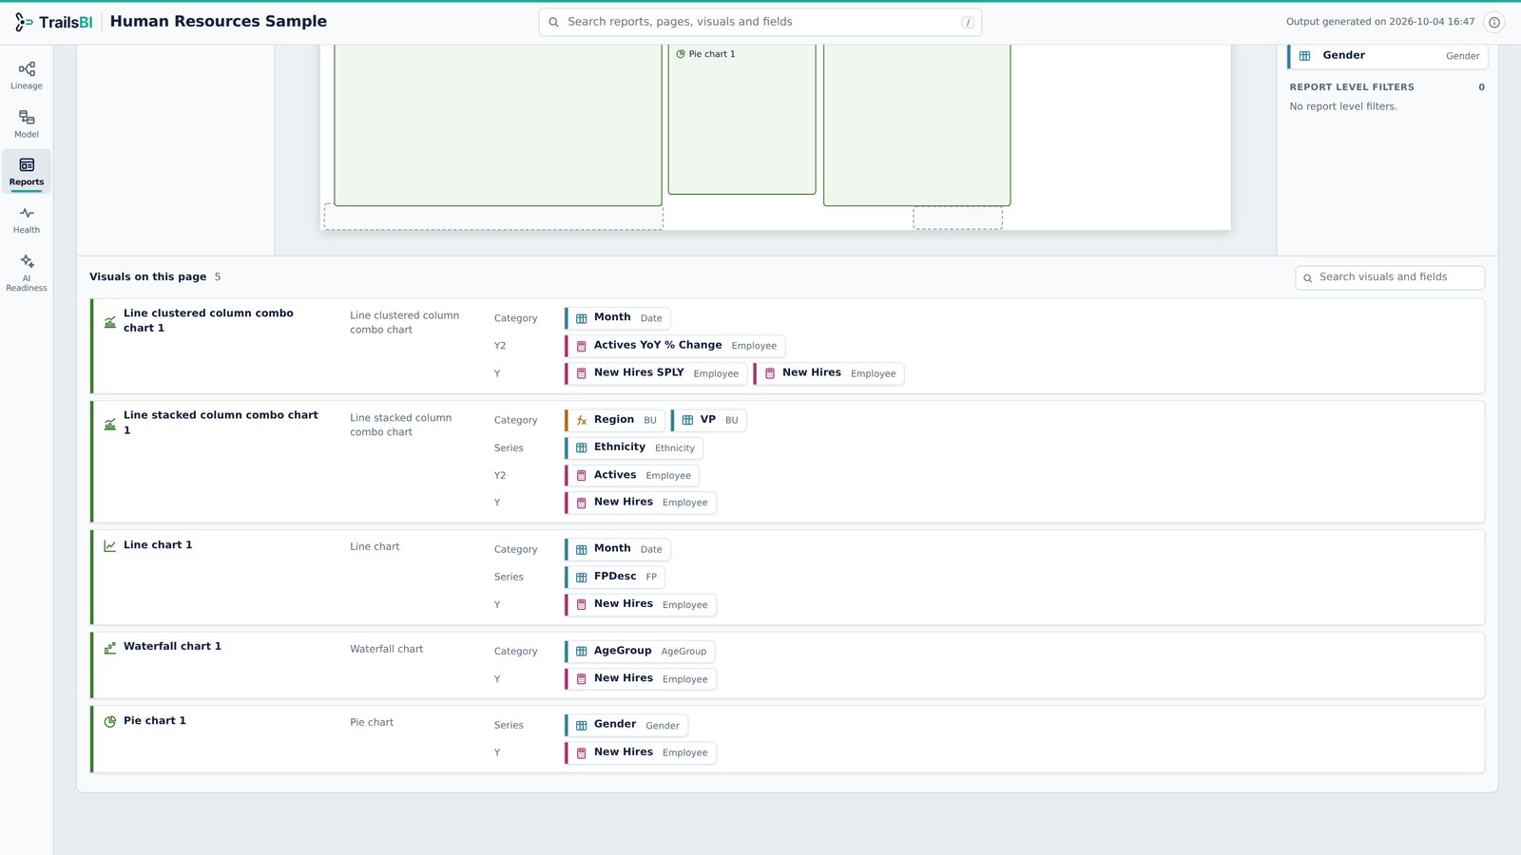Focus the Search visuals and fields box
This screenshot has height=855, width=1521.
1389,277
